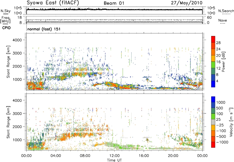Click the 'N.Sky' legend label
Screen dimensions: 234x162
tap(6, 11)
